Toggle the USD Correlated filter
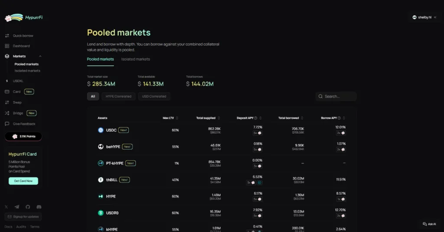Image resolution: width=444 pixels, height=232 pixels. (x=154, y=97)
